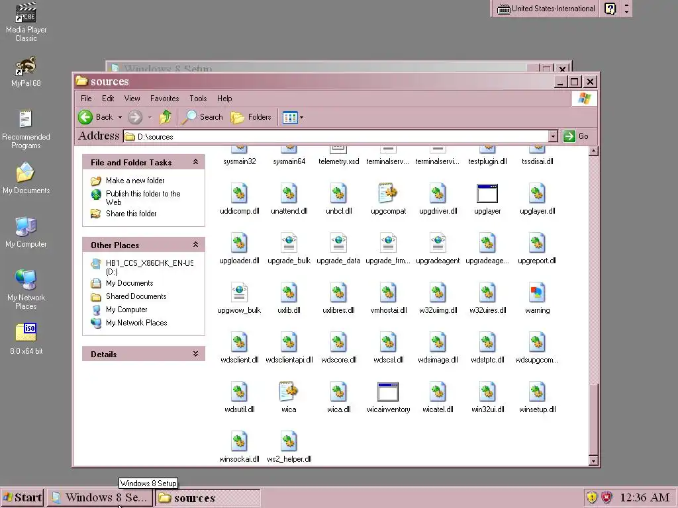
Task: Click Publish this folder to the Web
Action: (143, 198)
